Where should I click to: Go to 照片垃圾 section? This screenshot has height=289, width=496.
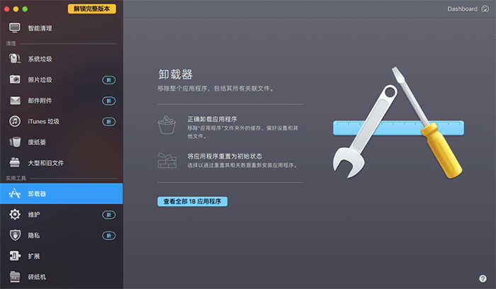pos(62,79)
